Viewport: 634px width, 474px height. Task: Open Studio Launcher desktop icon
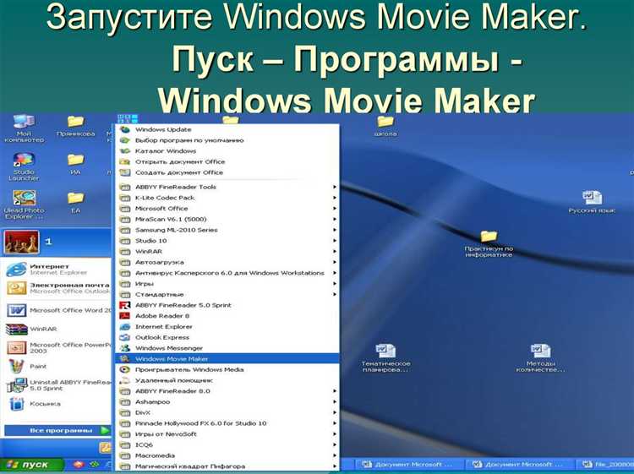24,166
